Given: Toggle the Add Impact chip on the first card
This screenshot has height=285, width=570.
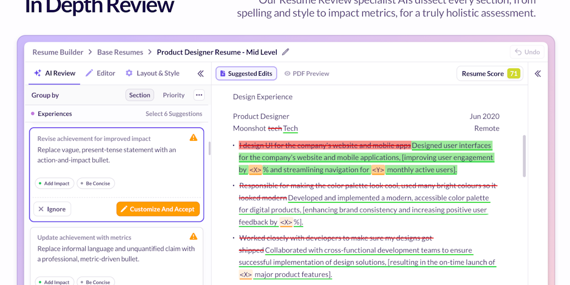Looking at the screenshot, I should [x=54, y=183].
